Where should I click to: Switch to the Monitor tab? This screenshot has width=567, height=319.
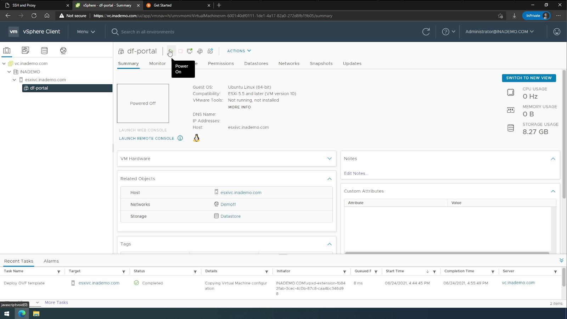click(157, 63)
